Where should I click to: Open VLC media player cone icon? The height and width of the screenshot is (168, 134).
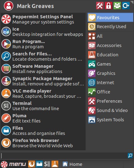tap(6, 93)
